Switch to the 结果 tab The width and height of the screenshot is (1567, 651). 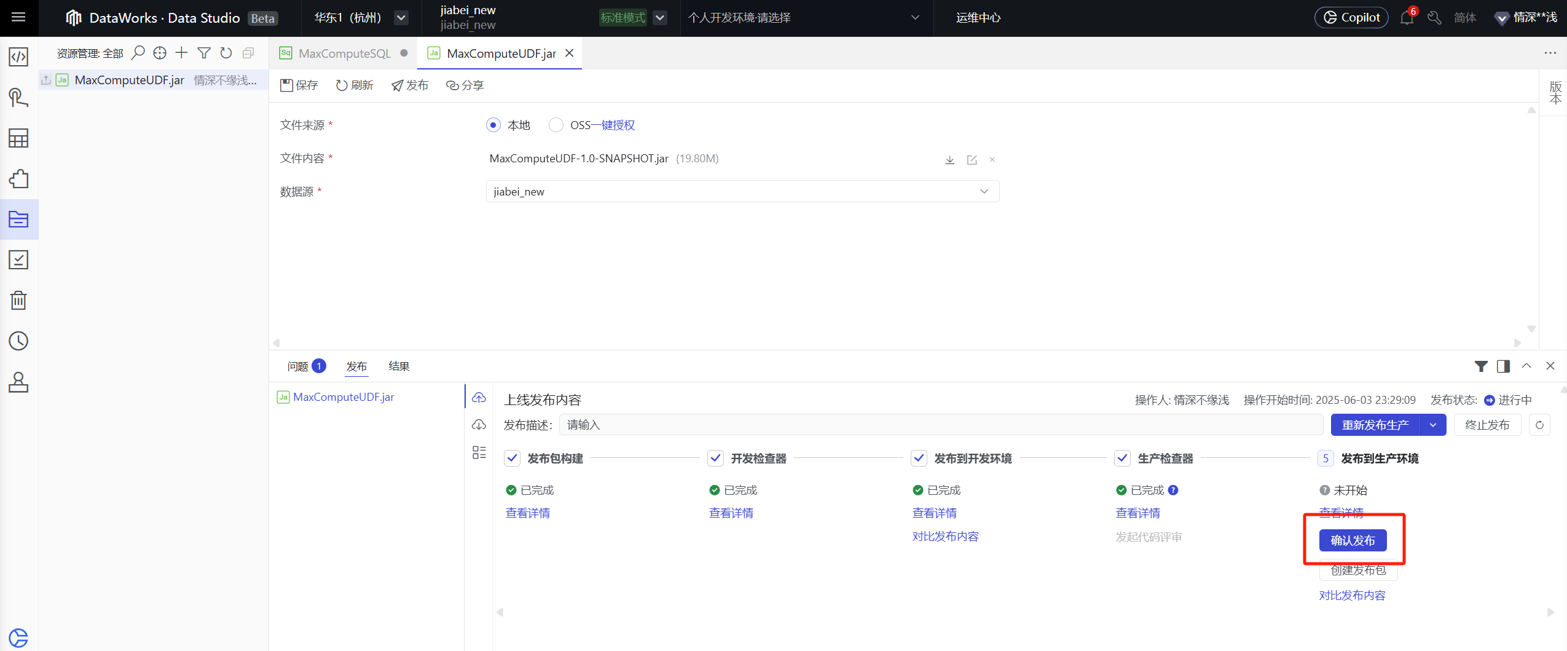(x=399, y=366)
